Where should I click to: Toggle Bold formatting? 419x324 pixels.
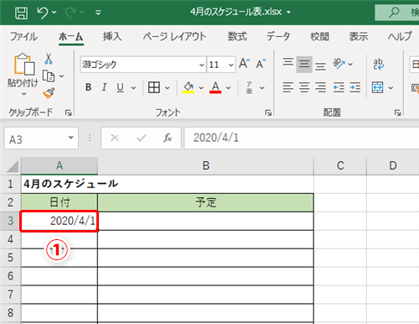[x=88, y=87]
